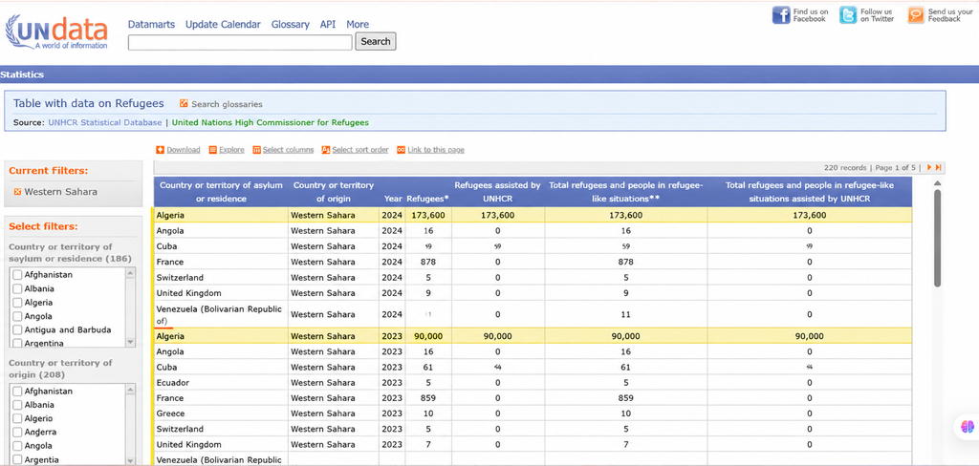The height and width of the screenshot is (466, 979).
Task: Click the Select columns icon
Action: [256, 150]
